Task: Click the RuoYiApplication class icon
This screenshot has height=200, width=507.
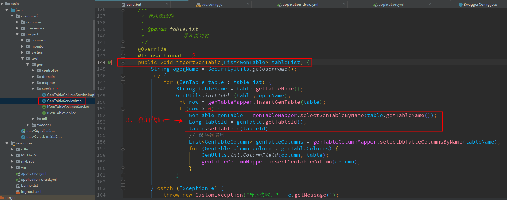Action: click(23, 131)
